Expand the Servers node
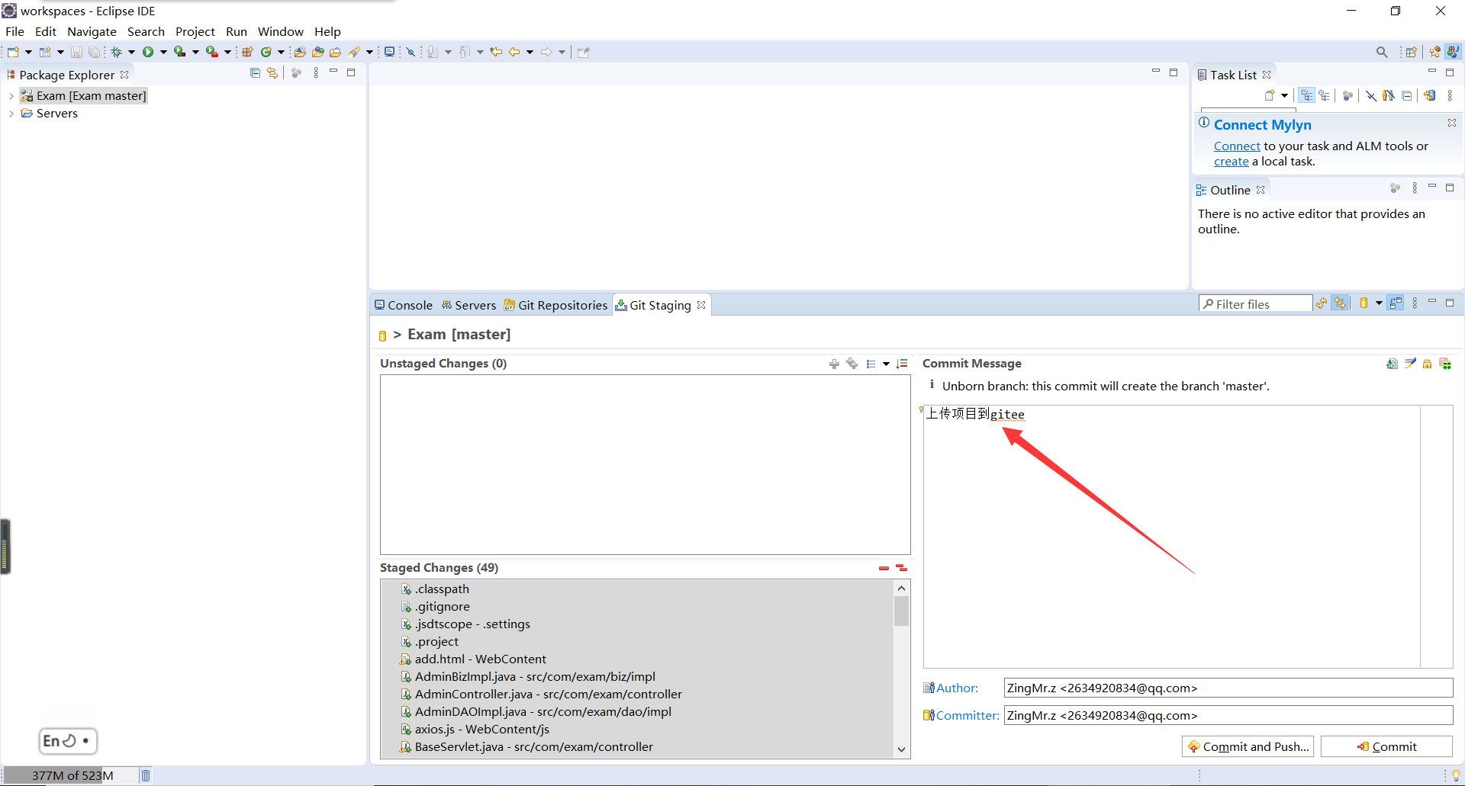 click(11, 113)
